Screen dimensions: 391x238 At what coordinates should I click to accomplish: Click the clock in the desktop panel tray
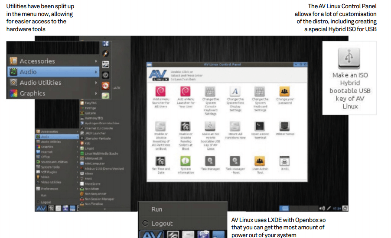(337, 209)
